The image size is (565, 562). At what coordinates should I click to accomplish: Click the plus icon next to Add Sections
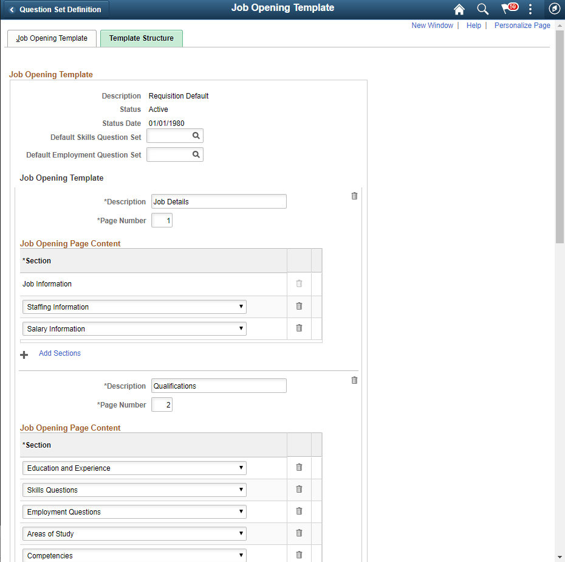pyautogui.click(x=24, y=354)
